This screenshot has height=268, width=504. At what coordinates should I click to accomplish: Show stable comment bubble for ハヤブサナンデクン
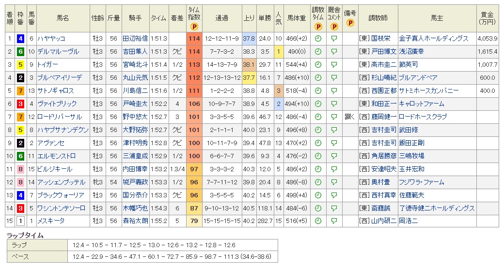(x=334, y=130)
